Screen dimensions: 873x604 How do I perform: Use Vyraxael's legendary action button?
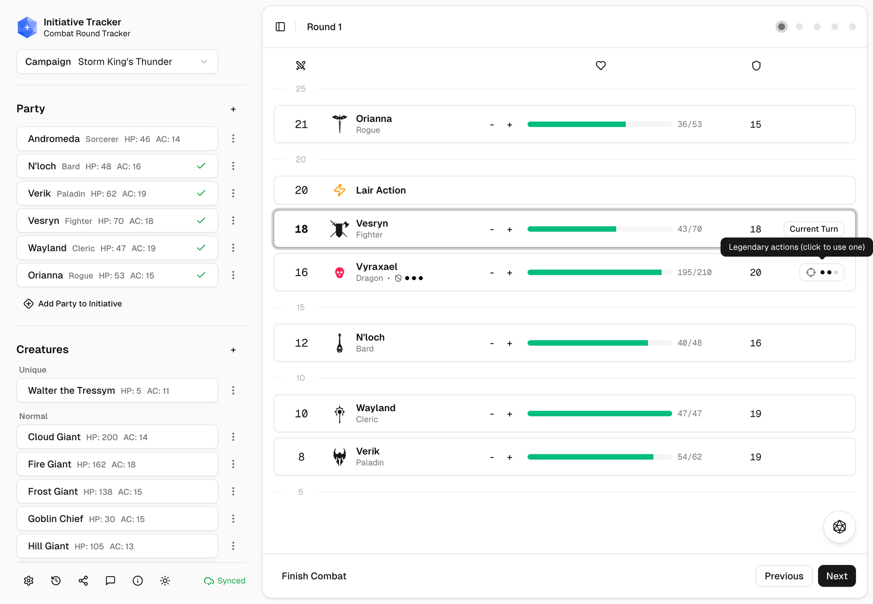click(821, 272)
